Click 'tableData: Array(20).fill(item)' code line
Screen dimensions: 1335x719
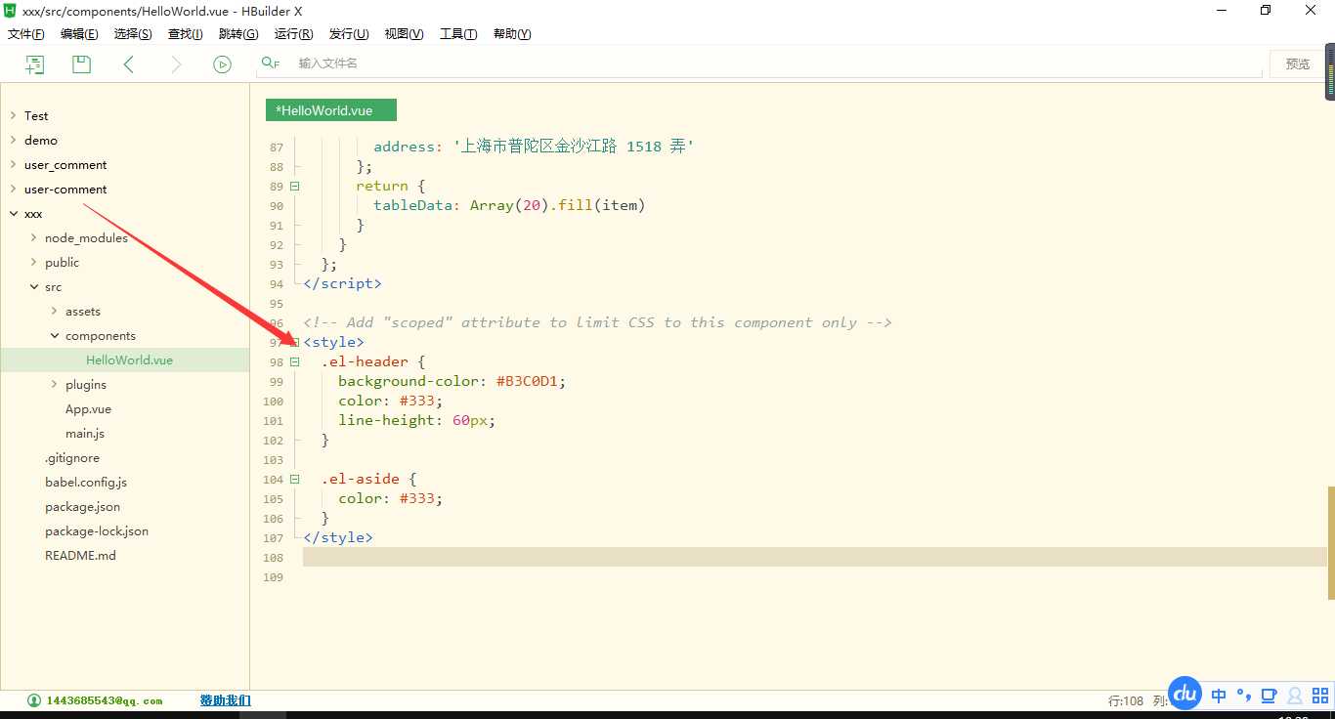point(509,205)
